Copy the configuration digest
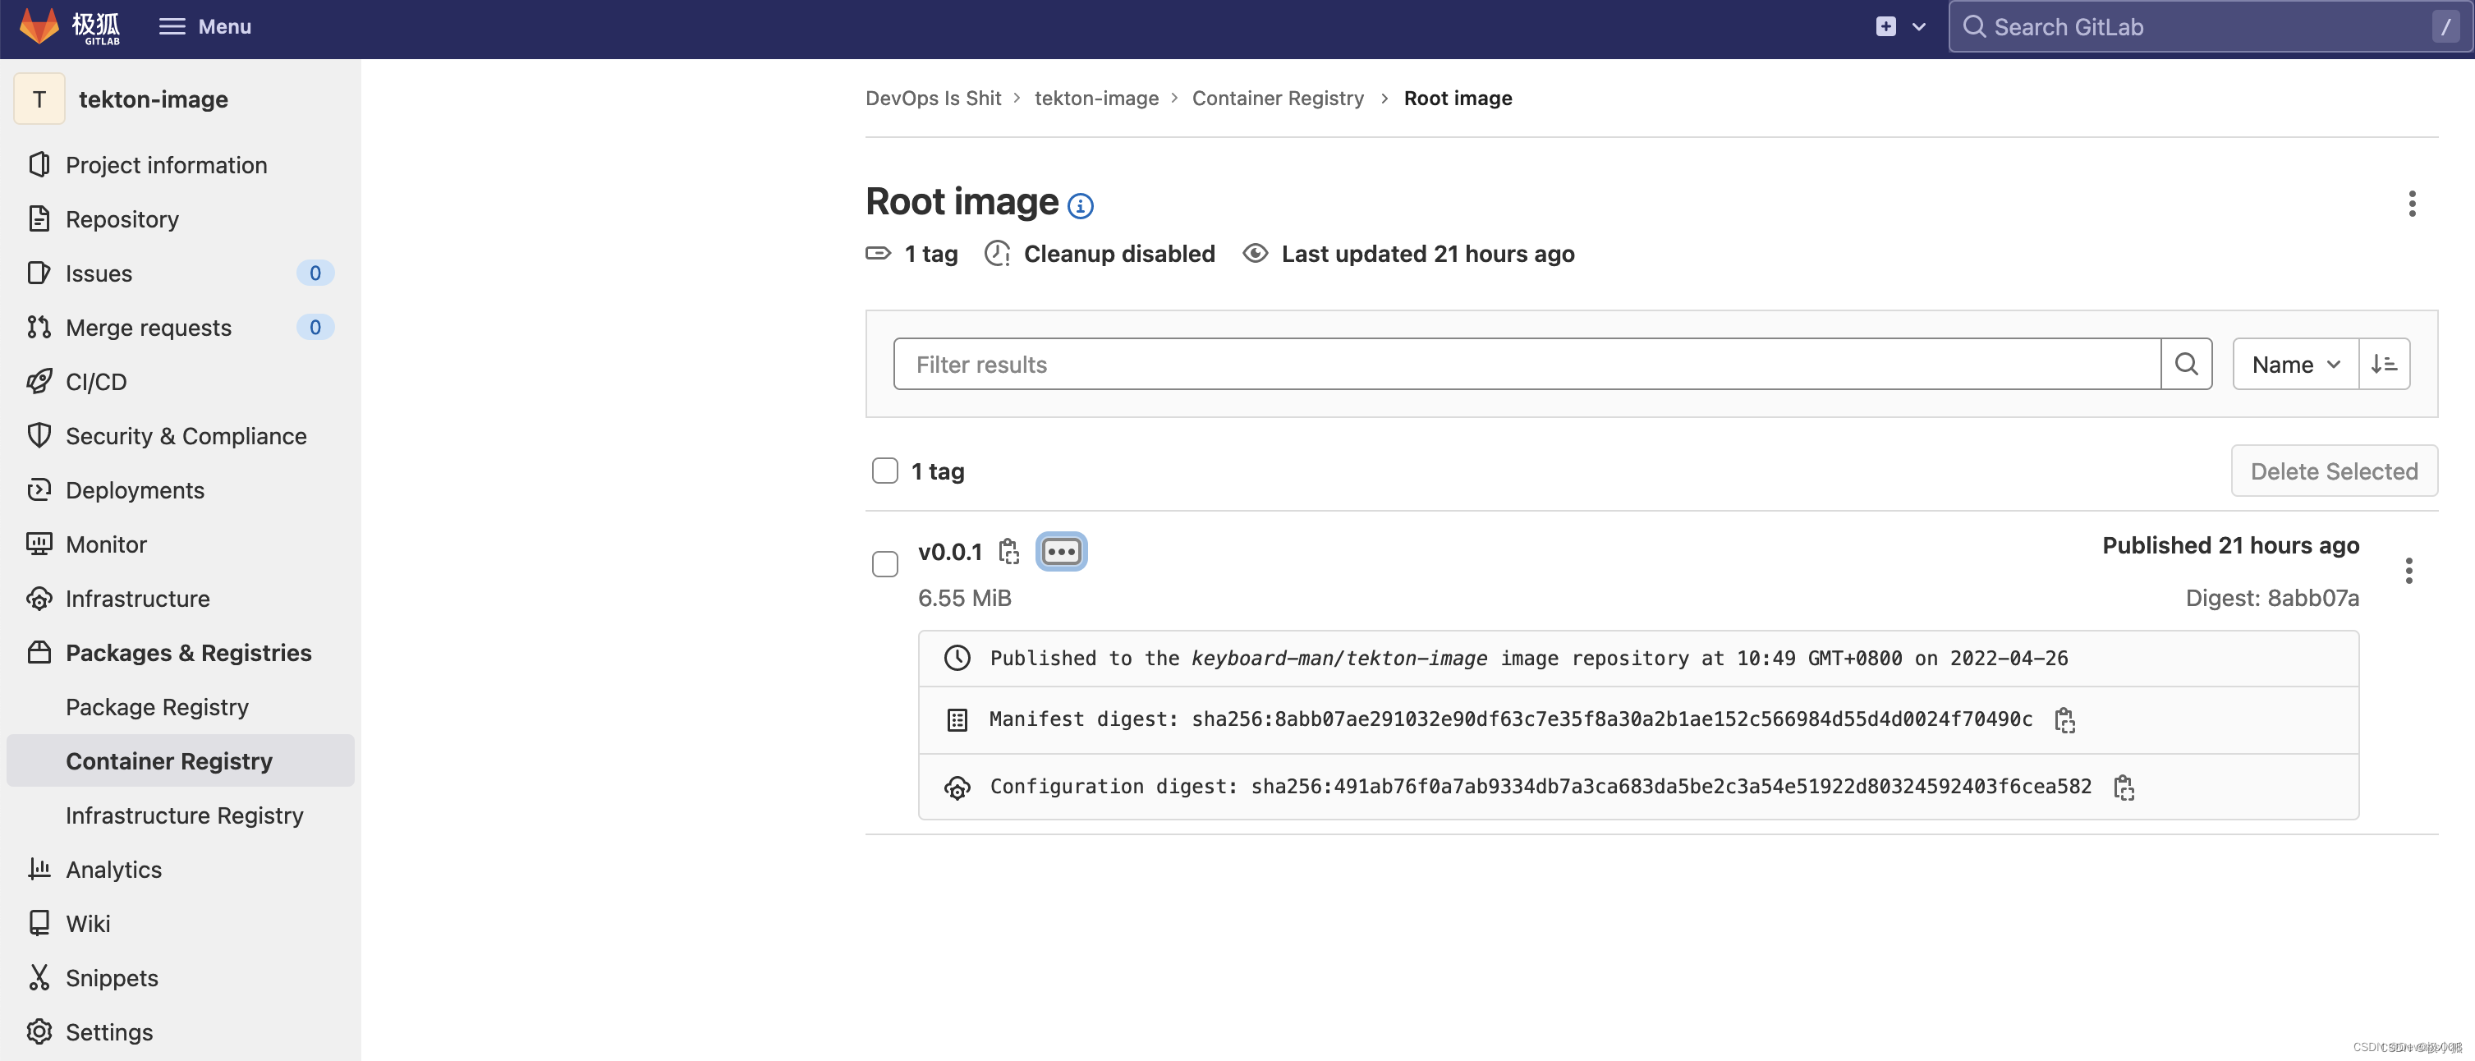The width and height of the screenshot is (2475, 1061). [x=2124, y=787]
